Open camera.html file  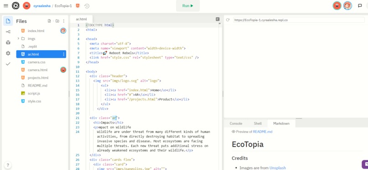(37, 70)
